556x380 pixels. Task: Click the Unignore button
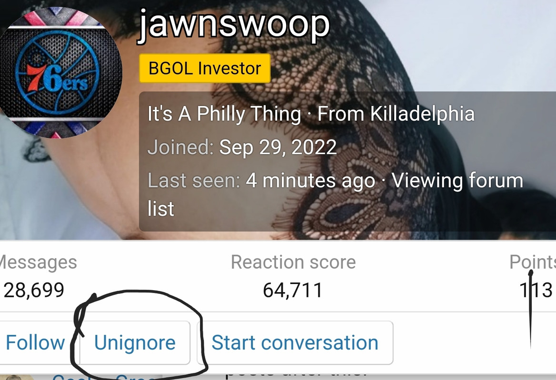click(x=135, y=342)
